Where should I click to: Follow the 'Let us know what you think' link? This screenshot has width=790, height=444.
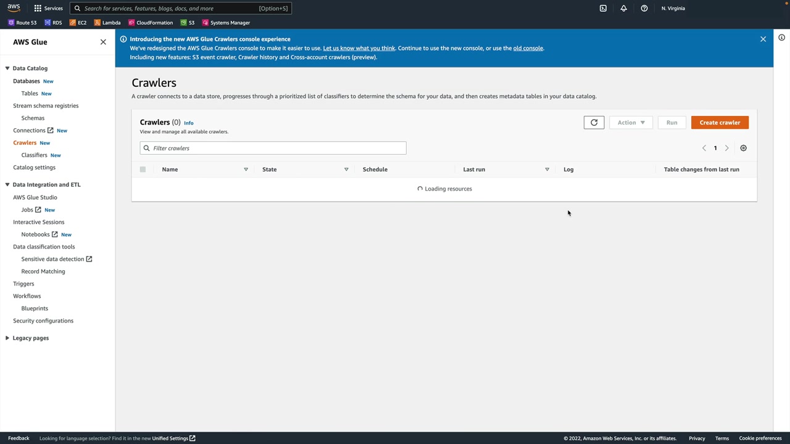point(359,48)
